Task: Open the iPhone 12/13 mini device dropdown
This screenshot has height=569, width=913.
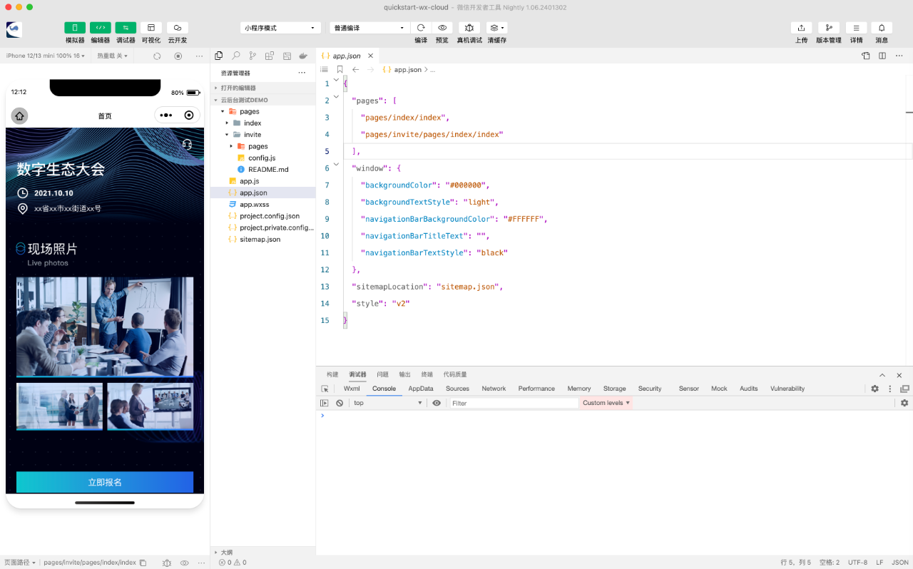Action: tap(46, 56)
